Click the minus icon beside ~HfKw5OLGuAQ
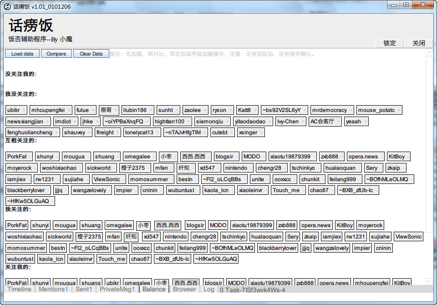This screenshot has width=437, height=305. click(52, 201)
